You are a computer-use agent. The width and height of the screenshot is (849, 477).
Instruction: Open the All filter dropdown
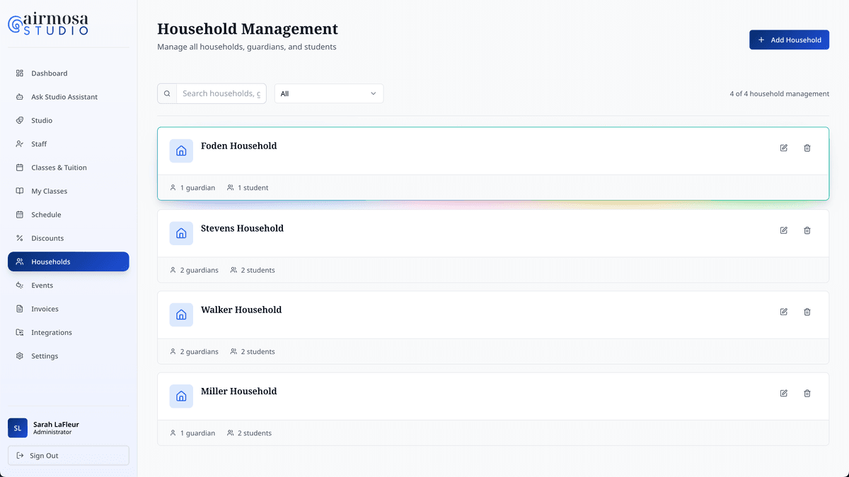(x=328, y=93)
